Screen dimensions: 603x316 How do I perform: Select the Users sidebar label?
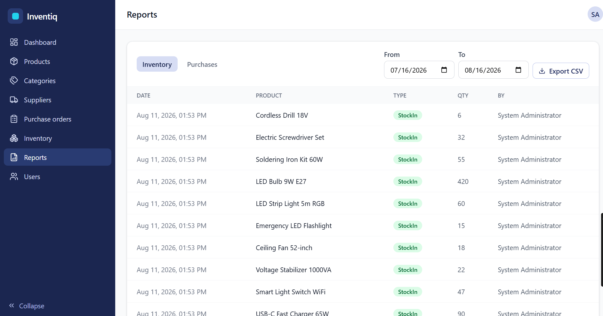click(x=32, y=177)
